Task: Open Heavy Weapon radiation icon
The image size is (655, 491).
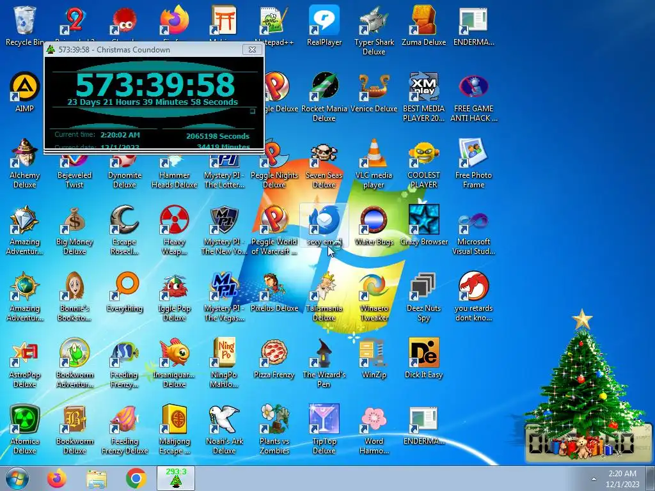Action: 174,230
